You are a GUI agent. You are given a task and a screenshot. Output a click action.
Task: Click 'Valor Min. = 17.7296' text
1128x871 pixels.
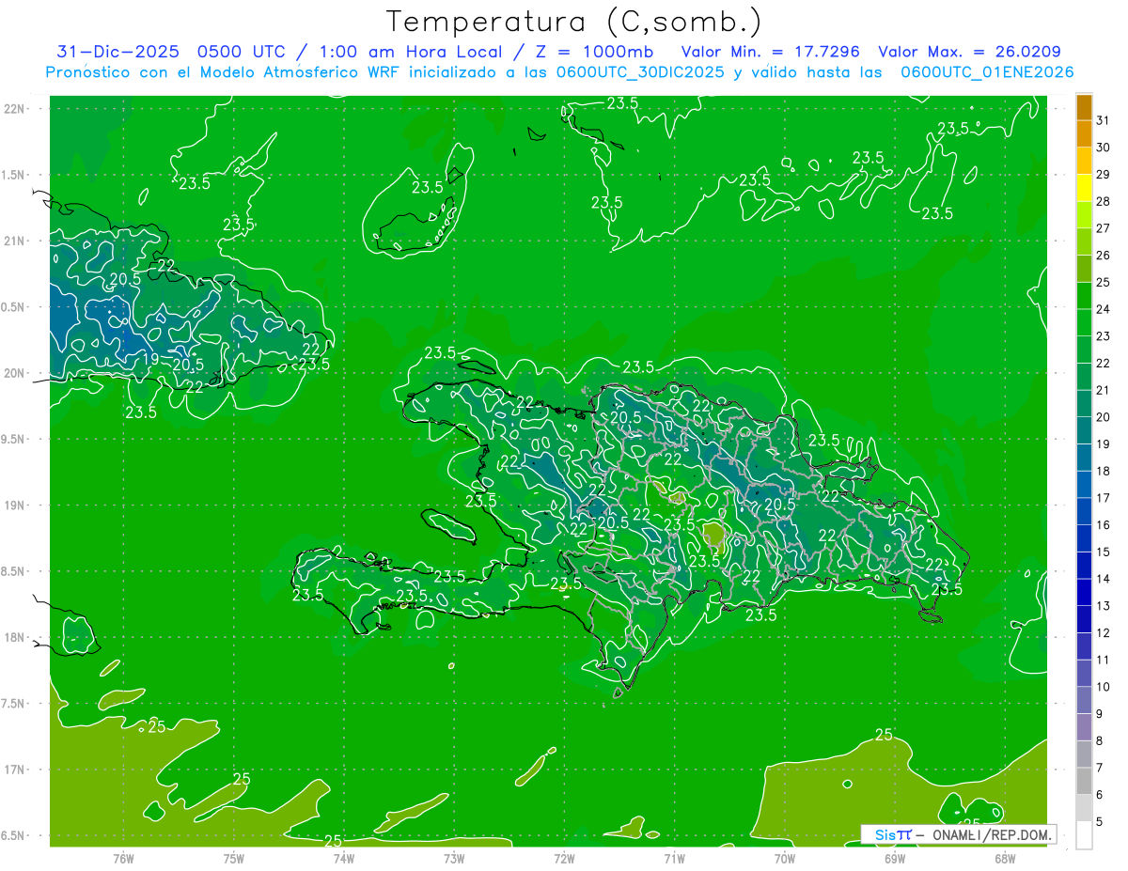(x=771, y=53)
